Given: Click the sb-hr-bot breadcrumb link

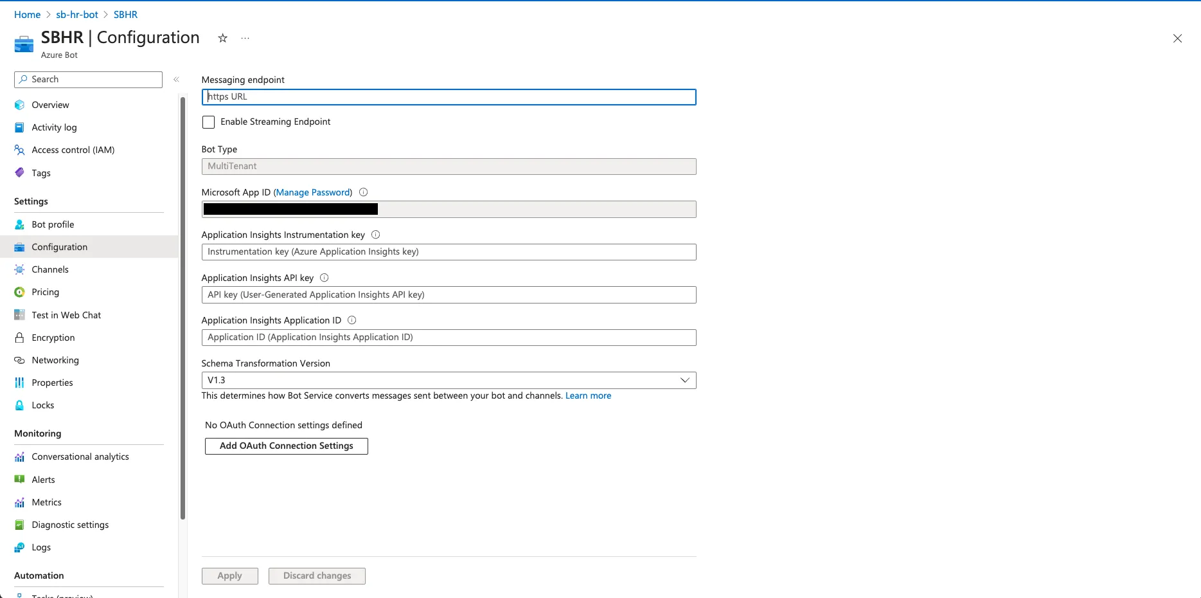Looking at the screenshot, I should coord(77,14).
